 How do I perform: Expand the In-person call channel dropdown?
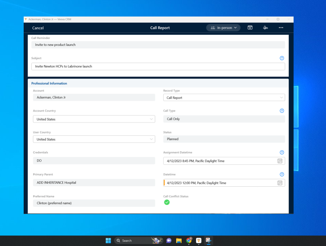tap(223, 28)
